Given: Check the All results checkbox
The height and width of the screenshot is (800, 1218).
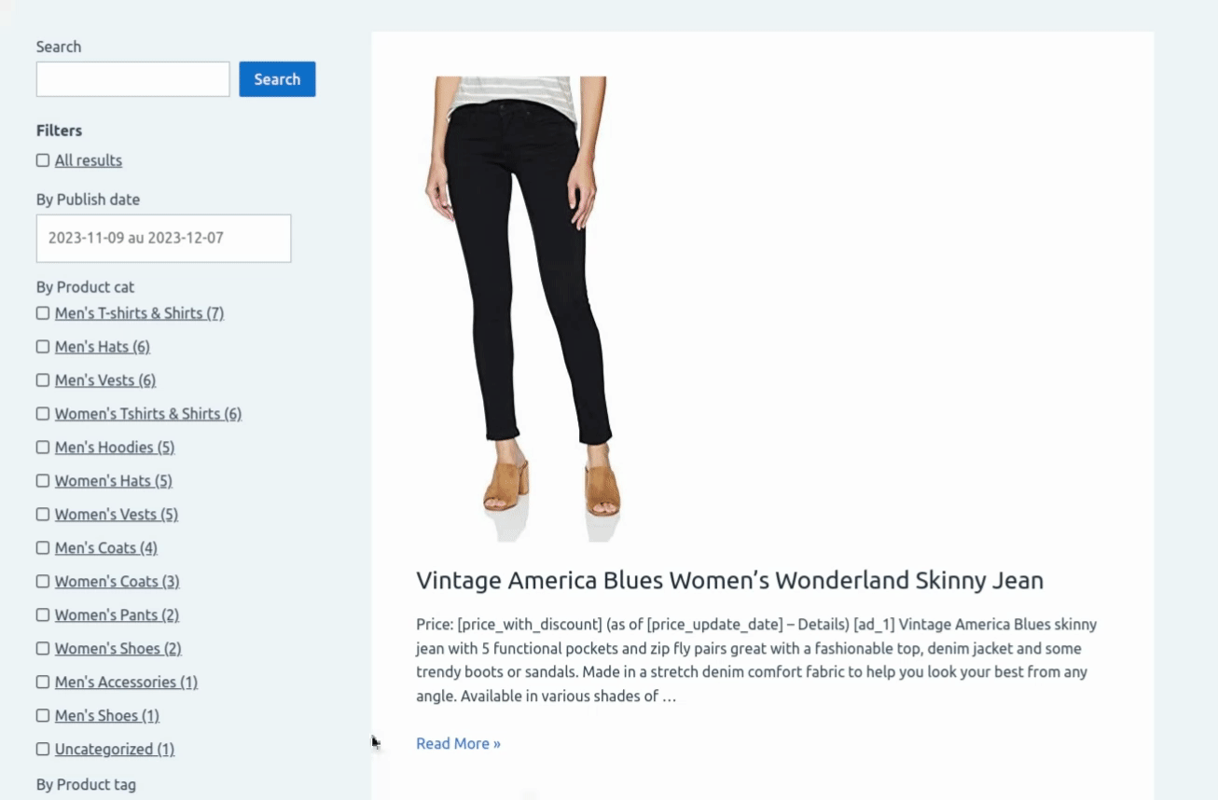Looking at the screenshot, I should (x=43, y=160).
